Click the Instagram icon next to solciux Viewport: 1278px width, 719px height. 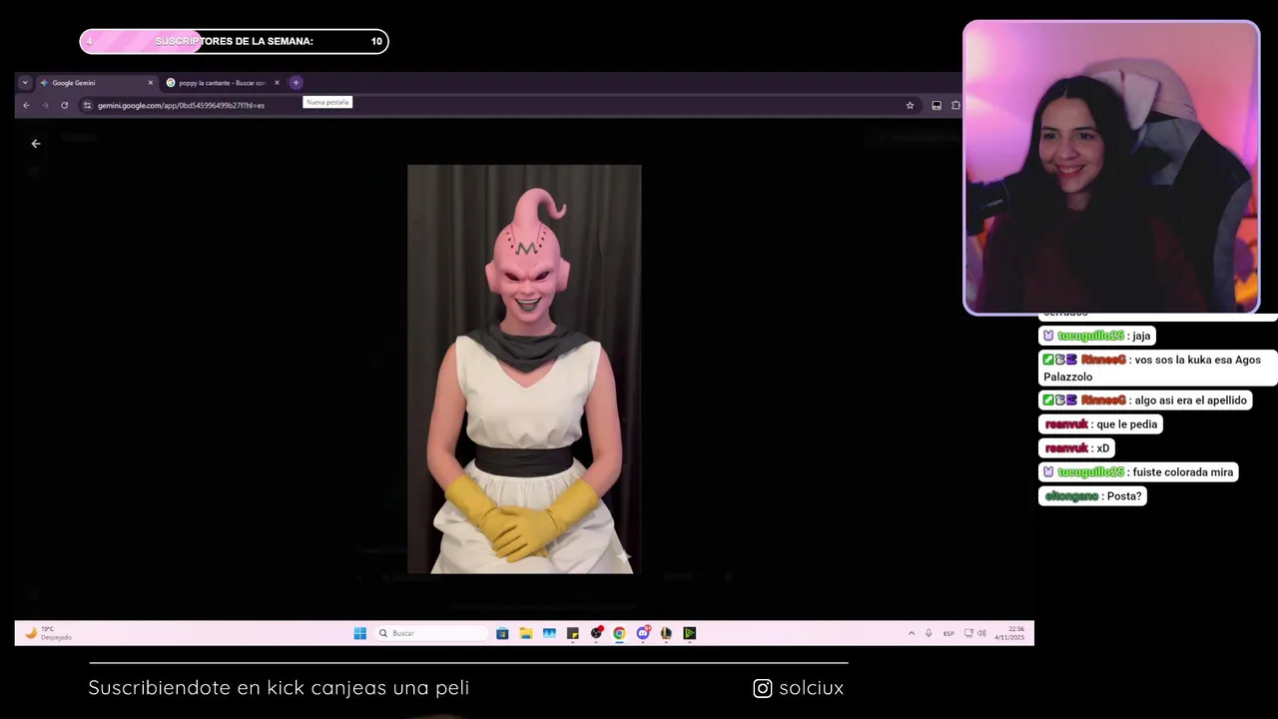pyautogui.click(x=763, y=688)
